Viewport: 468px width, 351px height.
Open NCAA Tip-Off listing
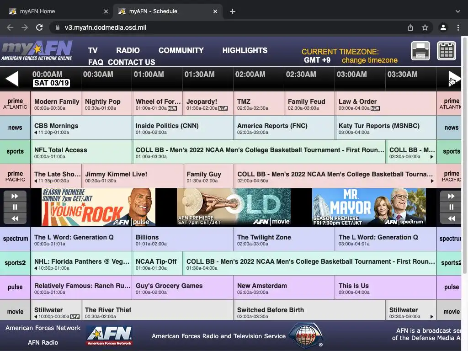[x=157, y=263]
